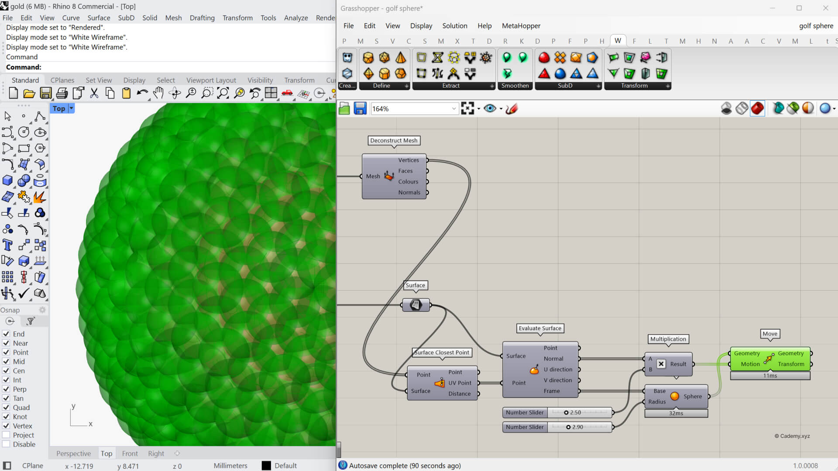Click the Grasshopper Open file folder icon

(x=344, y=109)
